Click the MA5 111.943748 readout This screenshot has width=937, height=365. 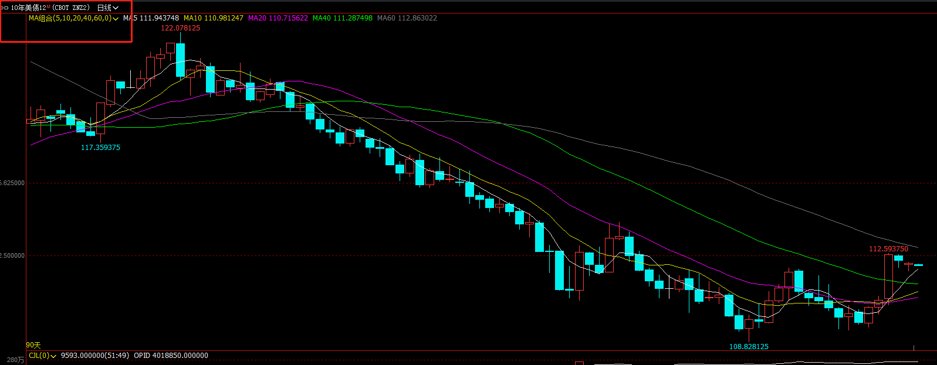click(x=151, y=18)
